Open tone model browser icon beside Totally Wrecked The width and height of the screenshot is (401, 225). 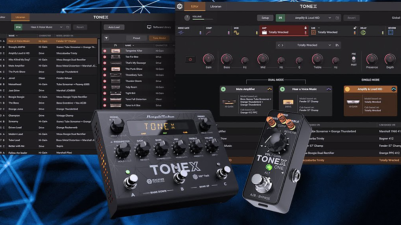(x=337, y=45)
